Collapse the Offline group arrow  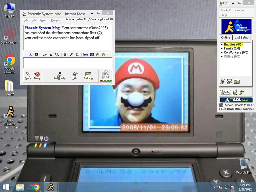[x=221, y=57]
